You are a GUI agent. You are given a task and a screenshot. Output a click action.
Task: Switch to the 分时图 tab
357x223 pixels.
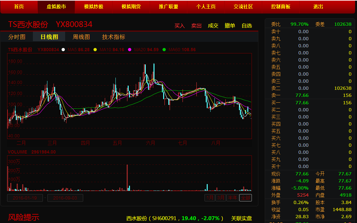point(17,37)
